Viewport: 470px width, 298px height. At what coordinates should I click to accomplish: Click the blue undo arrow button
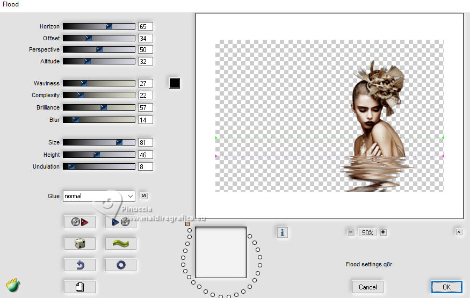coord(79,265)
